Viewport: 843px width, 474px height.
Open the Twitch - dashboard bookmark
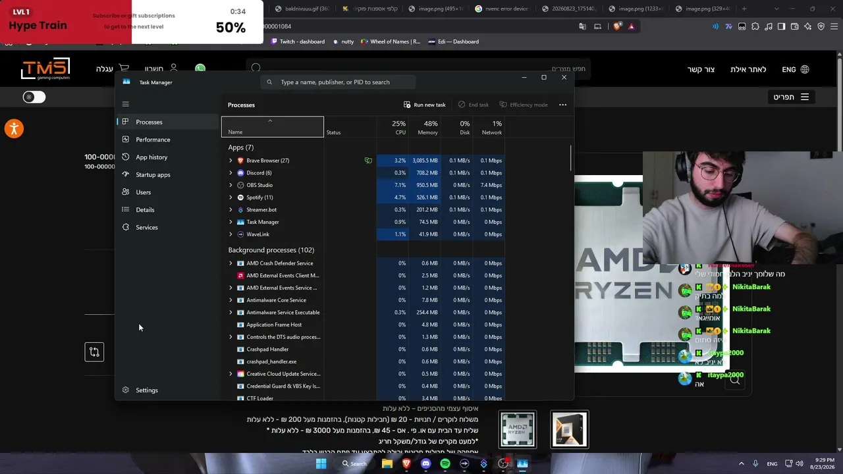(298, 41)
